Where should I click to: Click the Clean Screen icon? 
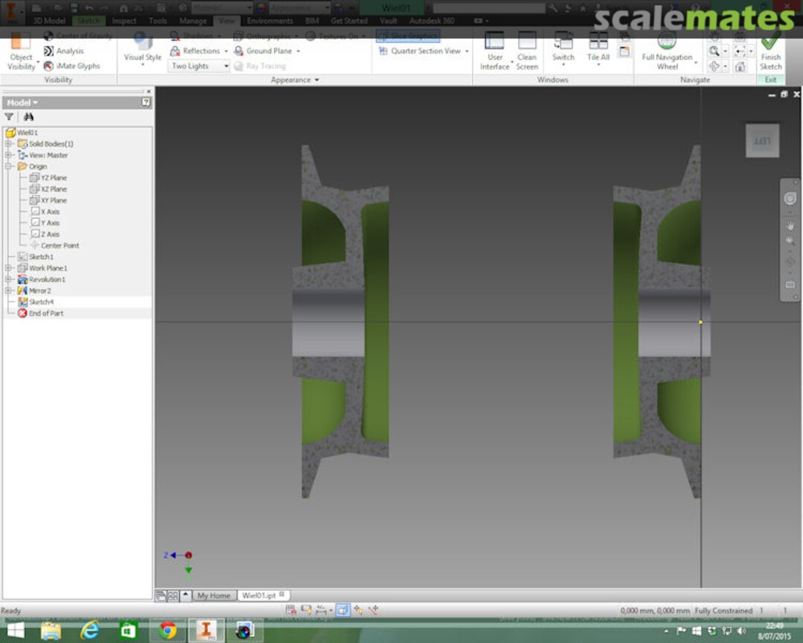coord(527,42)
